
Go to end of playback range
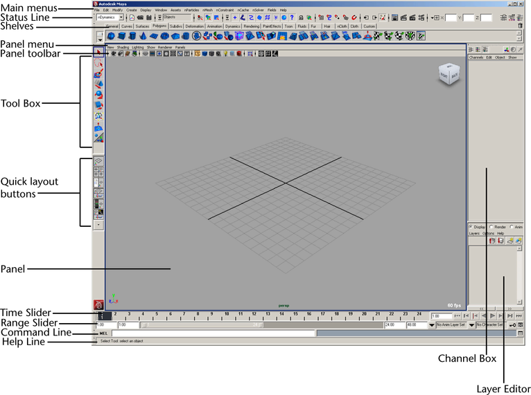pos(519,316)
